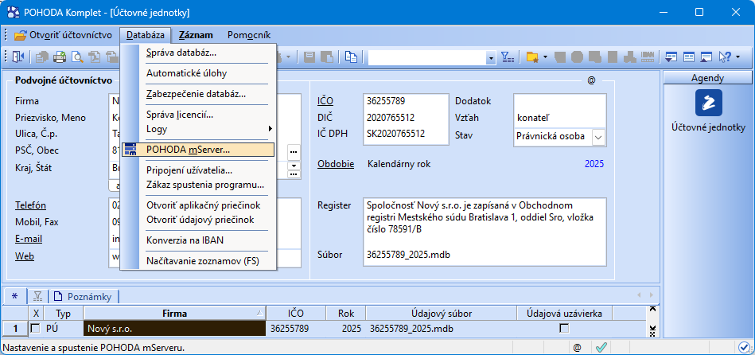Open the toolbar search combo box dropdown
755x355 pixels.
pyautogui.click(x=491, y=57)
